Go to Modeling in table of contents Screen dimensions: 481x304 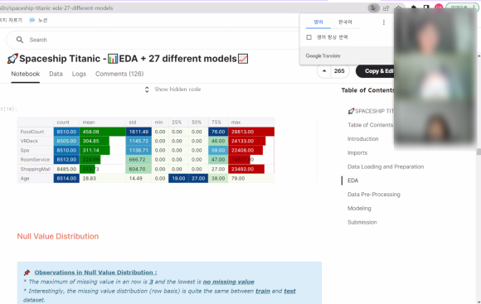[359, 209]
